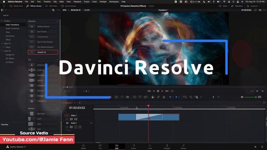Collapse the Toolbox tree section

2,21
